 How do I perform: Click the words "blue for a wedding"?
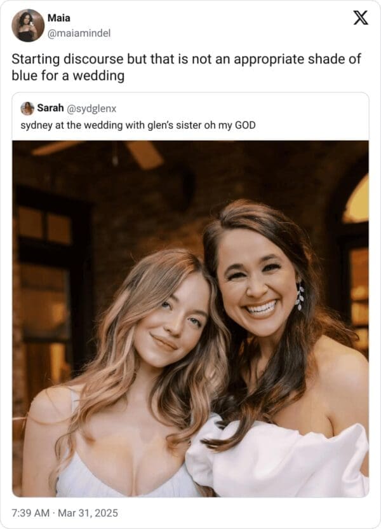(68, 76)
